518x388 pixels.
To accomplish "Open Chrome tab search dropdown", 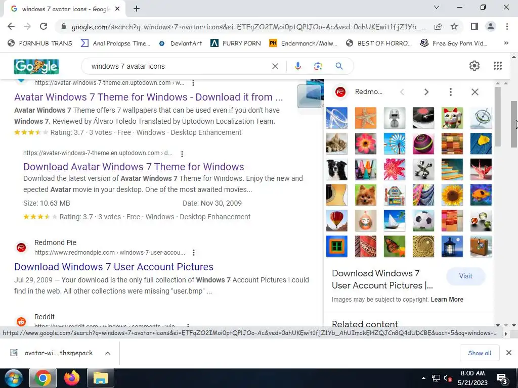I will pyautogui.click(x=437, y=7).
